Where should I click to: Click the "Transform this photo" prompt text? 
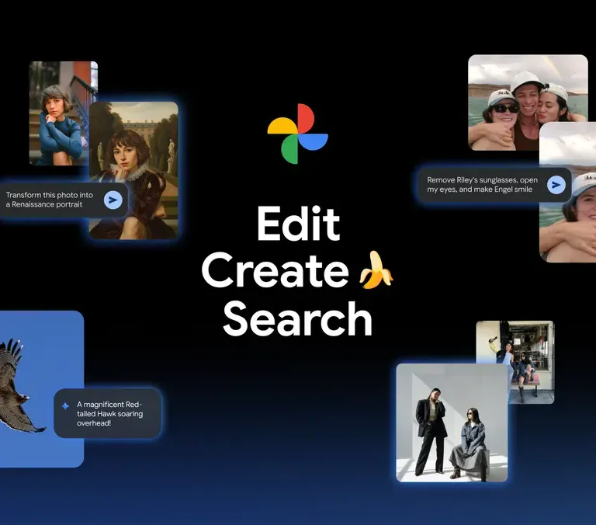pos(50,200)
